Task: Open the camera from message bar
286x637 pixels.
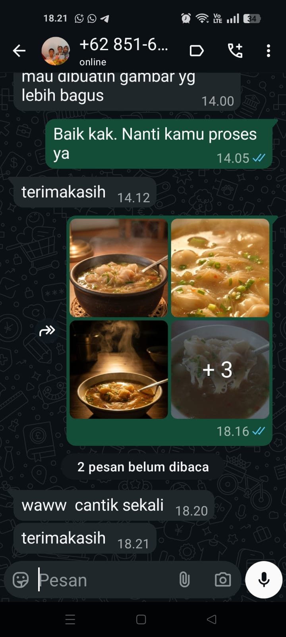Action: [x=223, y=580]
